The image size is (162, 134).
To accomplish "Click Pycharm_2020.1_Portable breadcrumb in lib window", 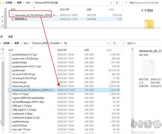I will pyautogui.click(x=46, y=43).
